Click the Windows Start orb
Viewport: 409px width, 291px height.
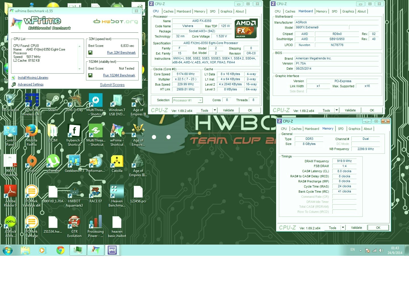8,250
